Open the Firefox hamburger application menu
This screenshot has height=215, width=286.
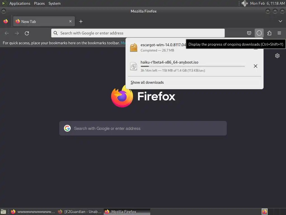tap(279, 33)
